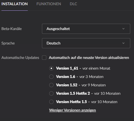
Task: Click the 'Sprache' setting label
Action: pyautogui.click(x=8, y=43)
